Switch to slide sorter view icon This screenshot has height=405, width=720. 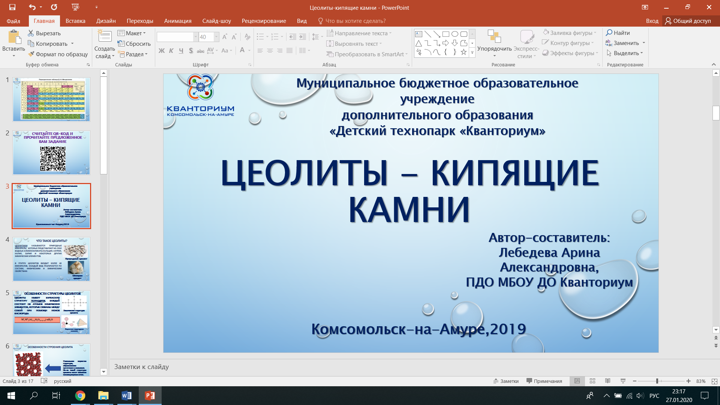592,381
